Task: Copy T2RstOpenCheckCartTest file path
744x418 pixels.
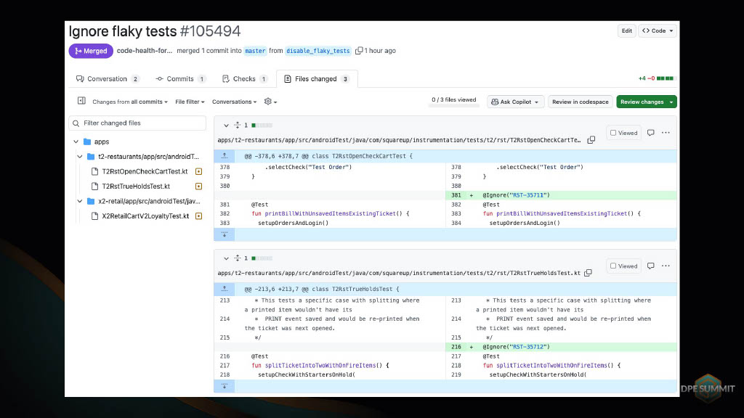Action: tap(591, 140)
